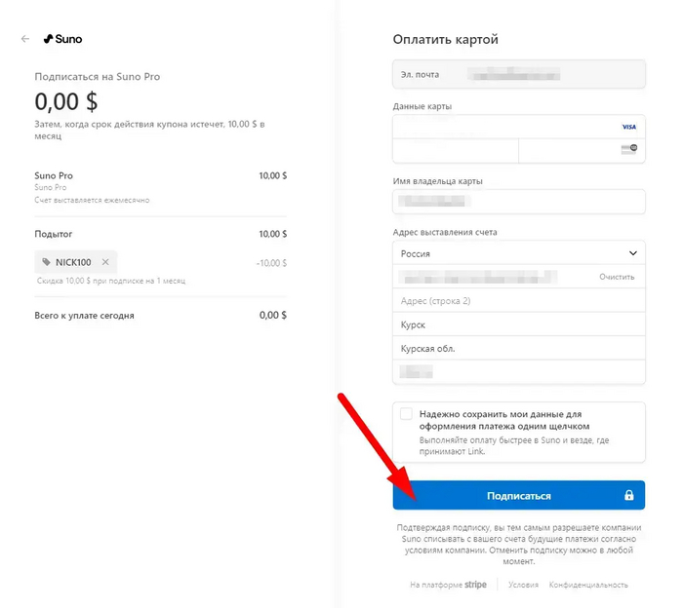
Task: Click the NICK100 coupon tag icon
Action: (x=46, y=262)
